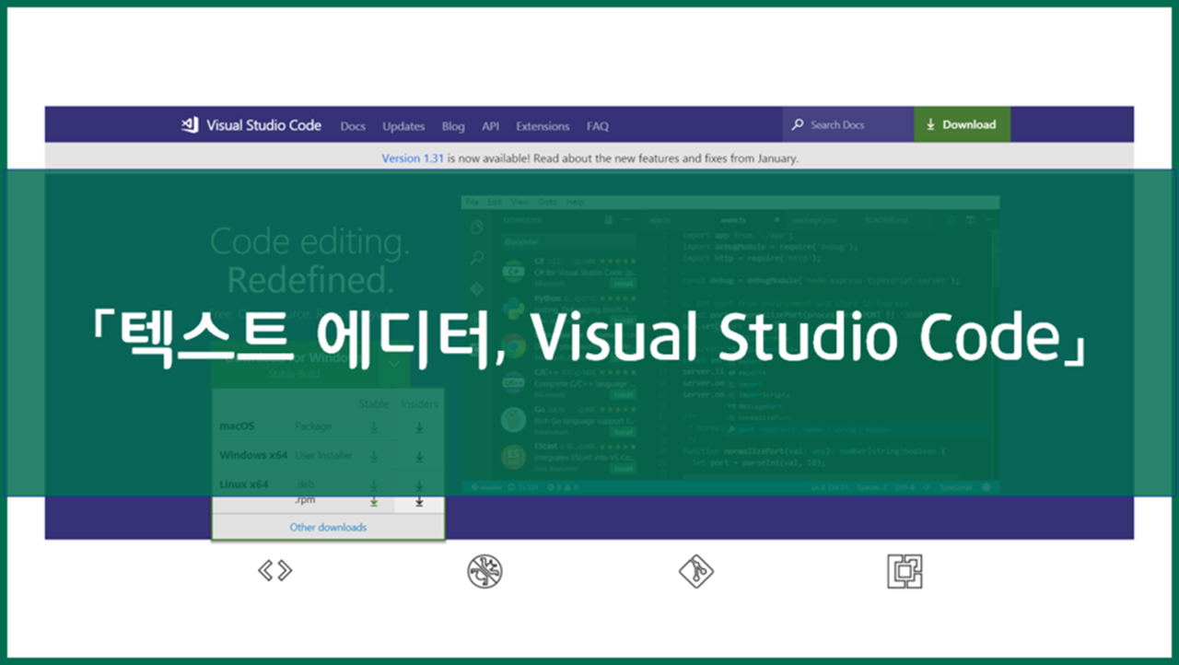1179x665 pixels.
Task: Download the Stable Linux .deb package
Action: (x=374, y=484)
